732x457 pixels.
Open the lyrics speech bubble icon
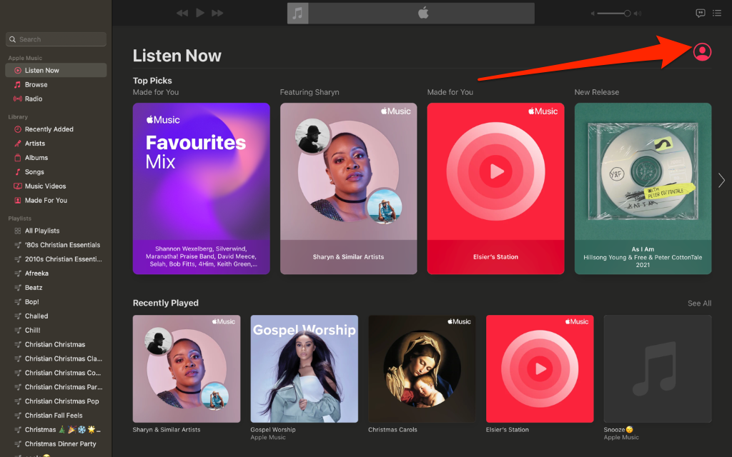click(700, 13)
